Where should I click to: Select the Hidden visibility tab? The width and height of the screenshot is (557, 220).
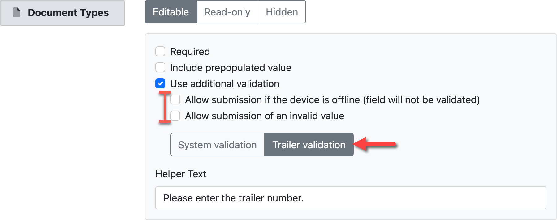click(x=281, y=12)
